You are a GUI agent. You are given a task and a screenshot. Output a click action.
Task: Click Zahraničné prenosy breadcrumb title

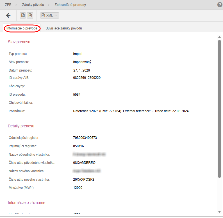tap(70, 5)
